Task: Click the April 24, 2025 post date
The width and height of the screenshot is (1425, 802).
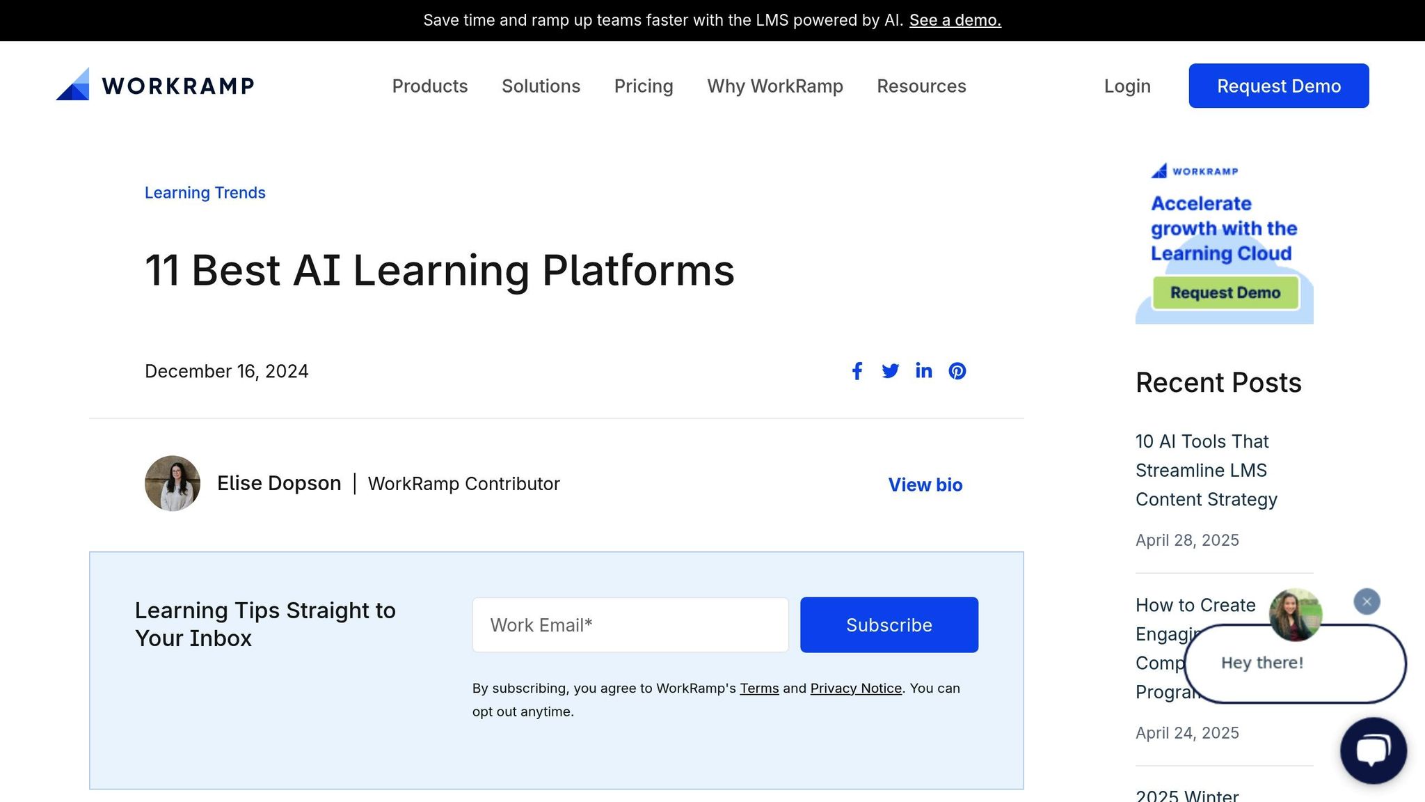Action: 1187,733
